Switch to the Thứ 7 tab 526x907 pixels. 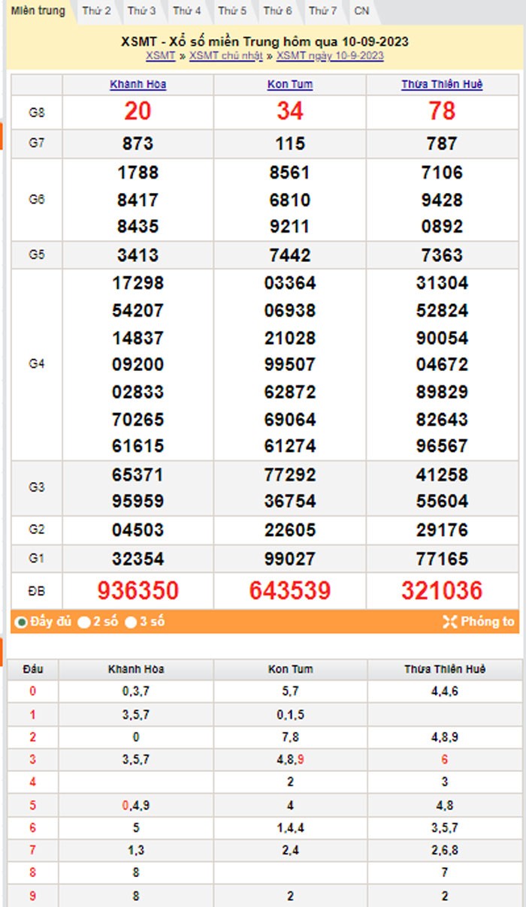(x=322, y=11)
